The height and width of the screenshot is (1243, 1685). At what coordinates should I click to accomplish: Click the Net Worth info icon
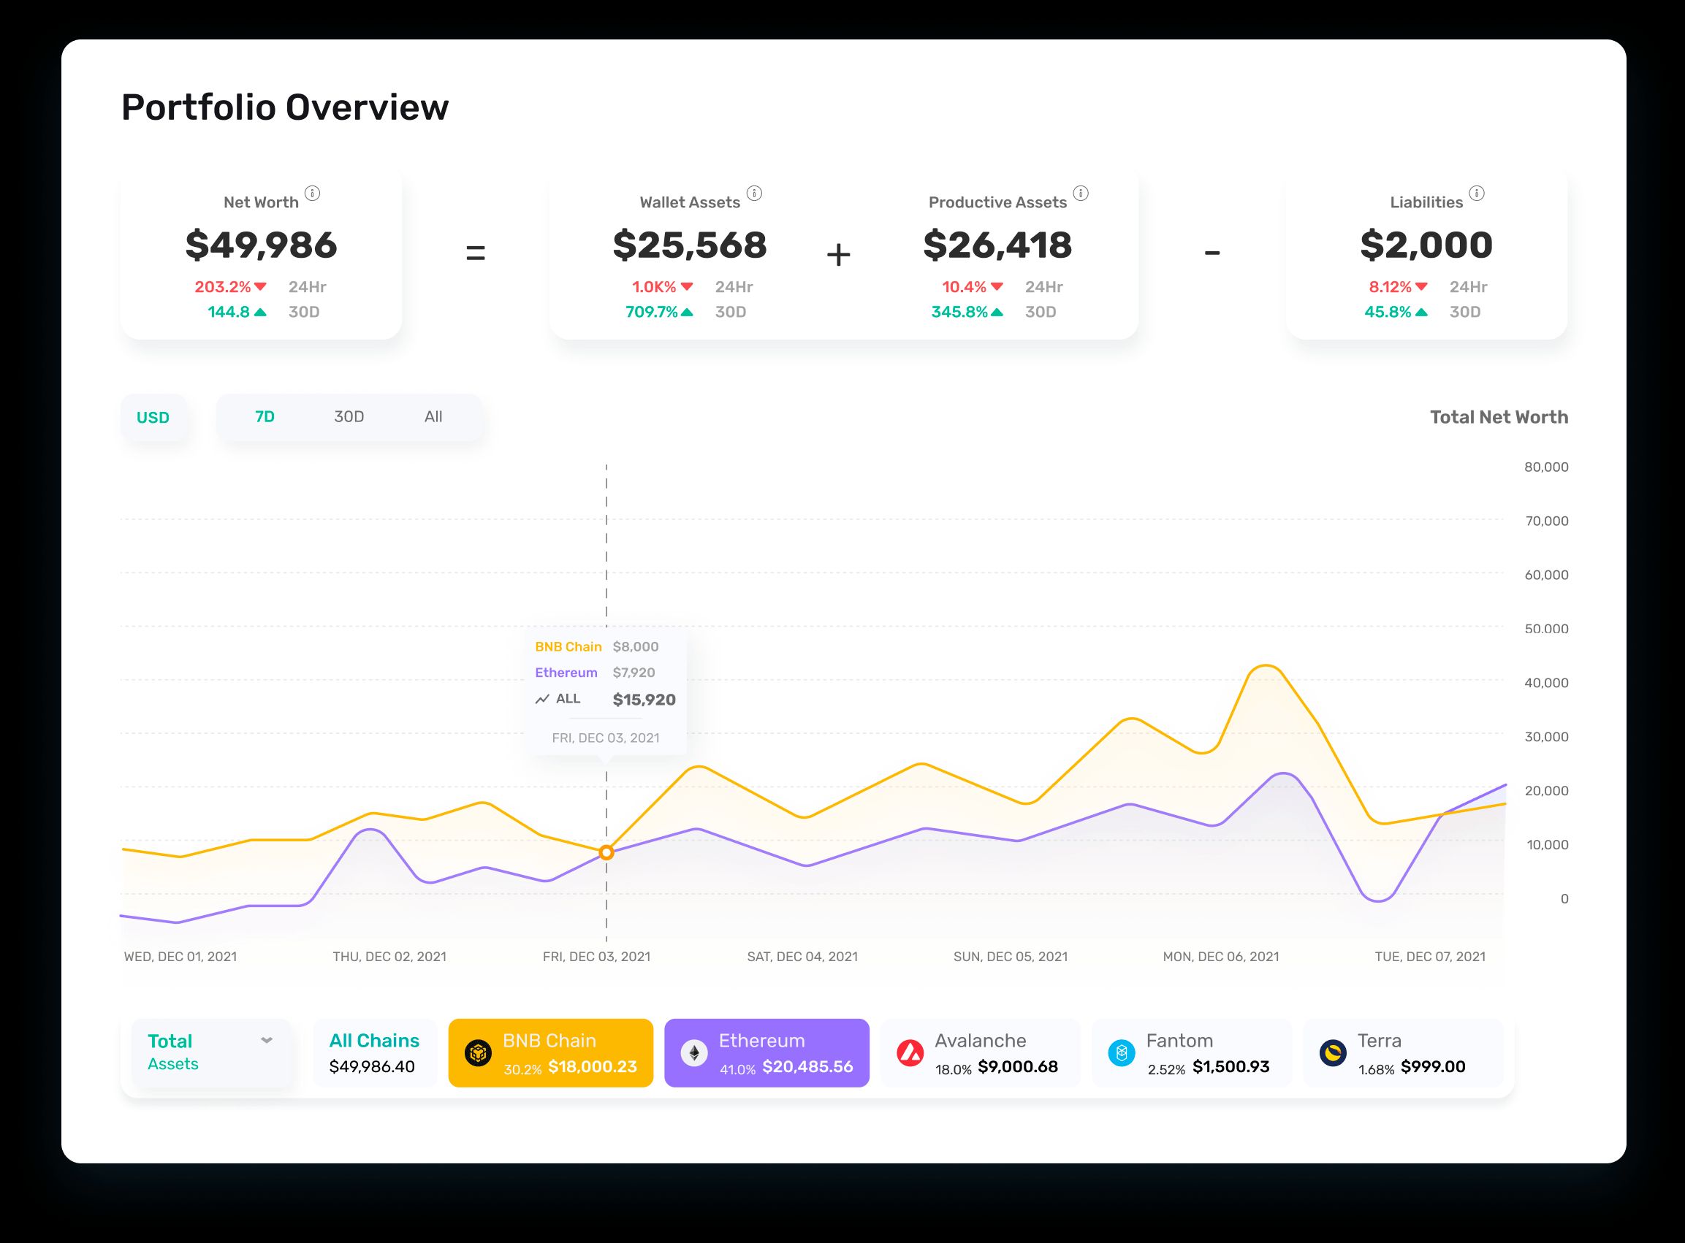312,194
